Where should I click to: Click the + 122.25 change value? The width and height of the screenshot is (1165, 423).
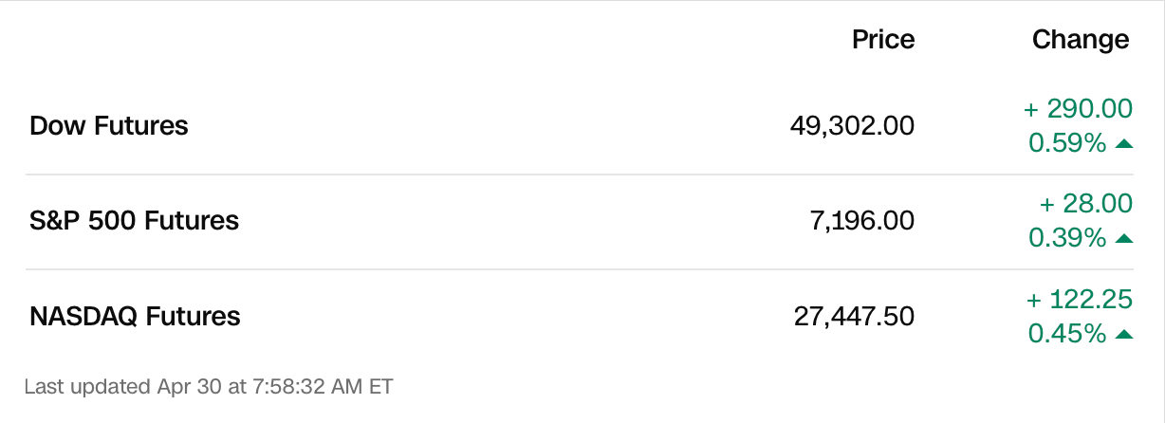point(1080,300)
